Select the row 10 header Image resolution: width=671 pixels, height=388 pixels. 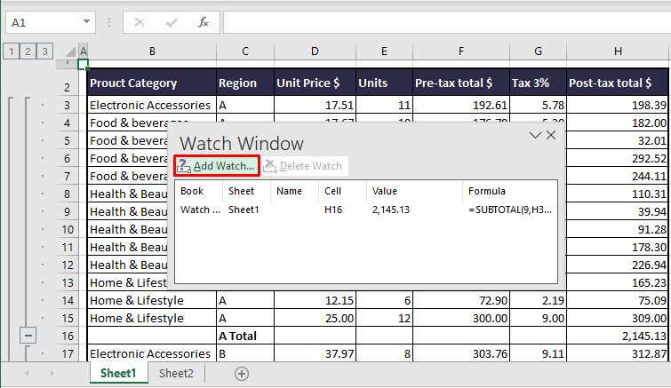point(68,229)
